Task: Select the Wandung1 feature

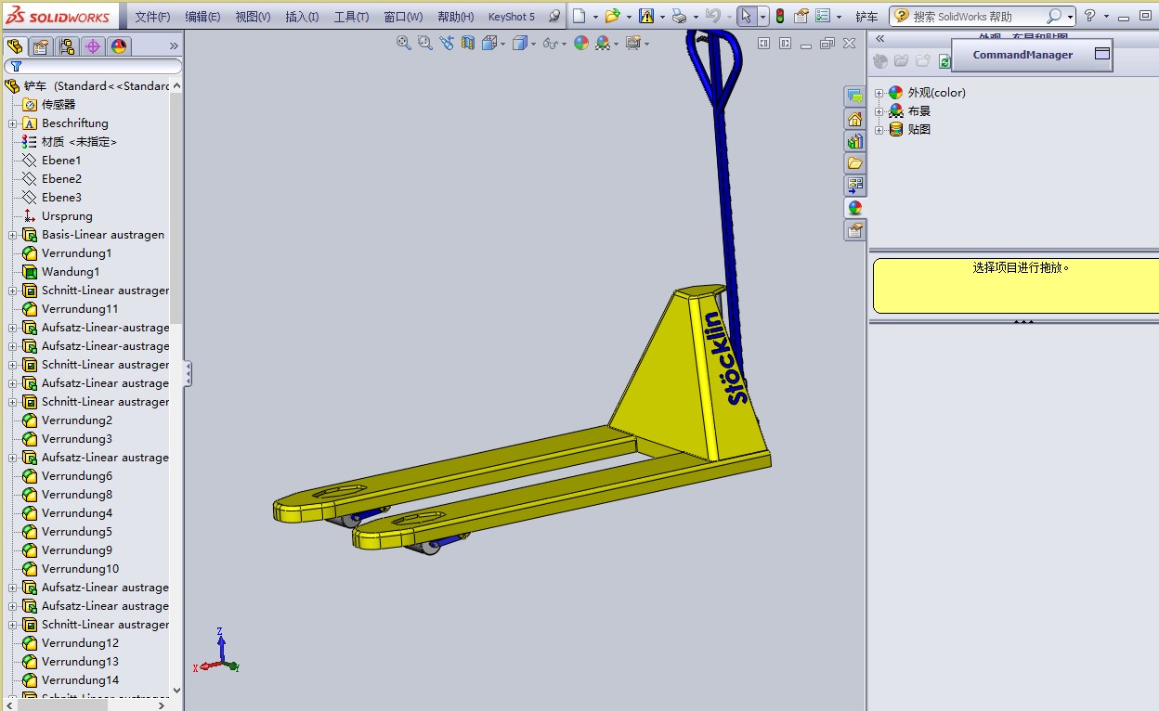Action: tap(71, 272)
